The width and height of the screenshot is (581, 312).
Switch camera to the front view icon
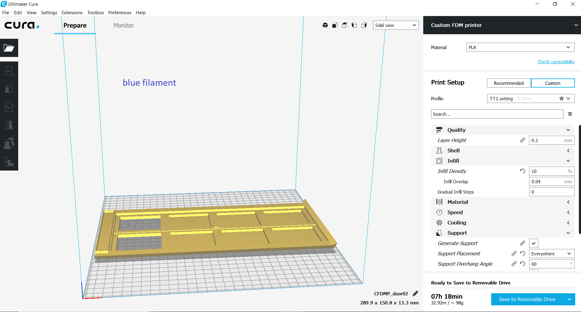point(335,25)
